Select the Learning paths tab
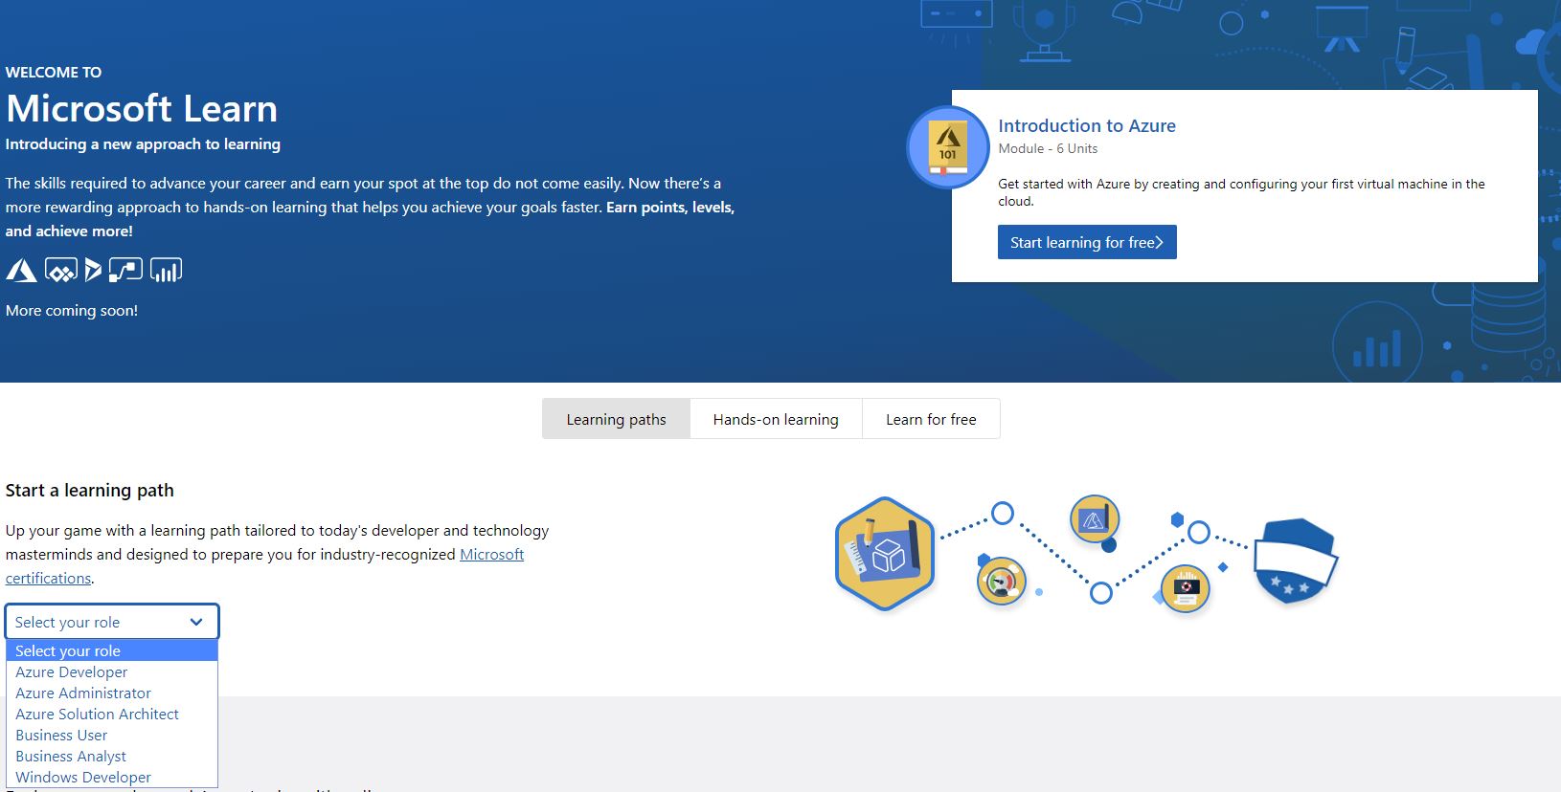Viewport: 1561px width, 792px height. tap(616, 419)
